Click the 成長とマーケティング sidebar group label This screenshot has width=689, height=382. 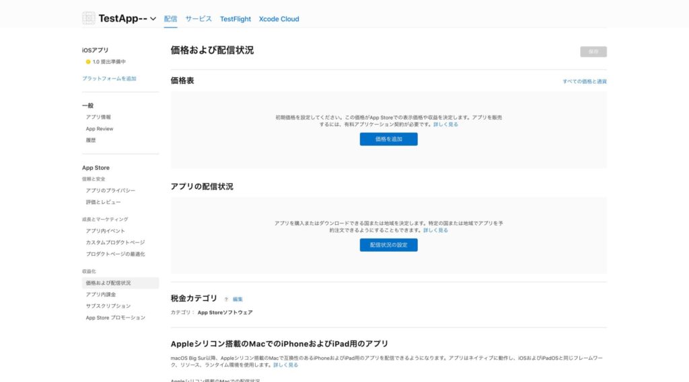tap(105, 220)
